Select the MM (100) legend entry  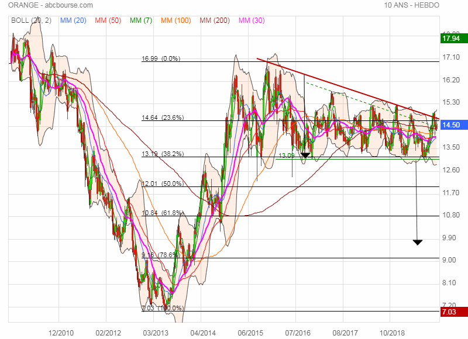[176, 20]
